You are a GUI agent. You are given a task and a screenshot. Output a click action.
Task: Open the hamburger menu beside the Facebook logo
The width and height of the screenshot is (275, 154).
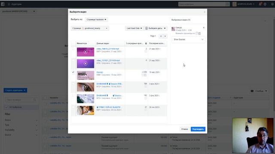pyautogui.click(x=9, y=4)
